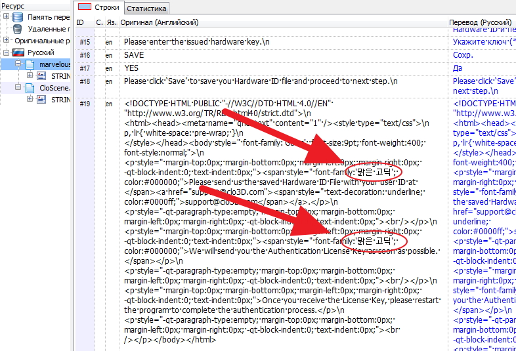
Task: Collapse the marvelous file node
Action: click(x=18, y=63)
